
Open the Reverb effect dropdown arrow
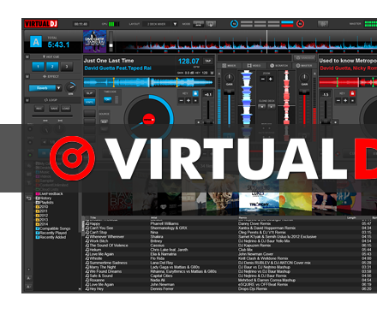point(58,88)
